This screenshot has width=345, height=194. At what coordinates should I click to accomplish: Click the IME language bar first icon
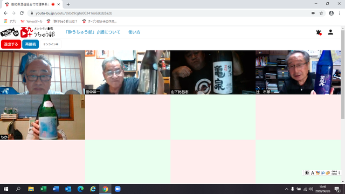(307, 173)
